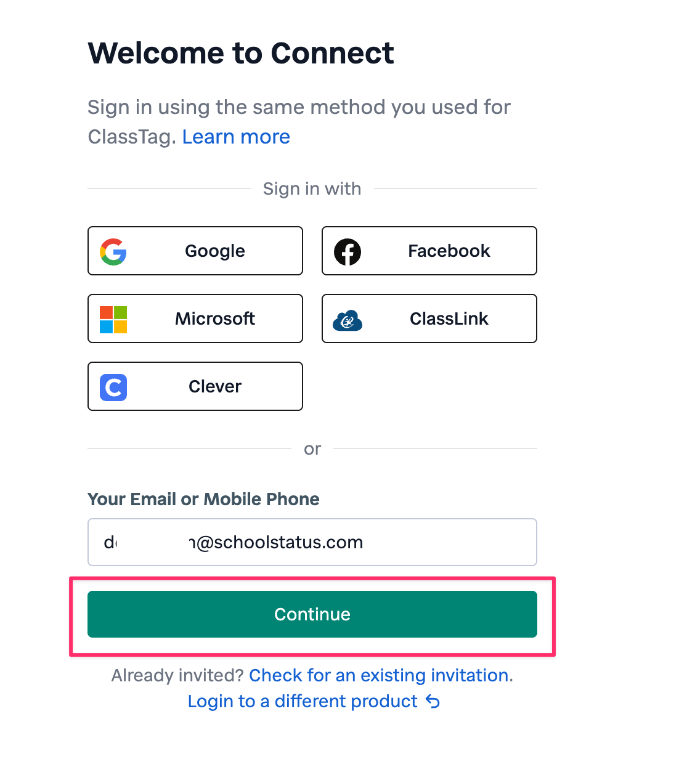The width and height of the screenshot is (679, 775).
Task: Click the "Sign in with" divider text
Action: point(312,189)
